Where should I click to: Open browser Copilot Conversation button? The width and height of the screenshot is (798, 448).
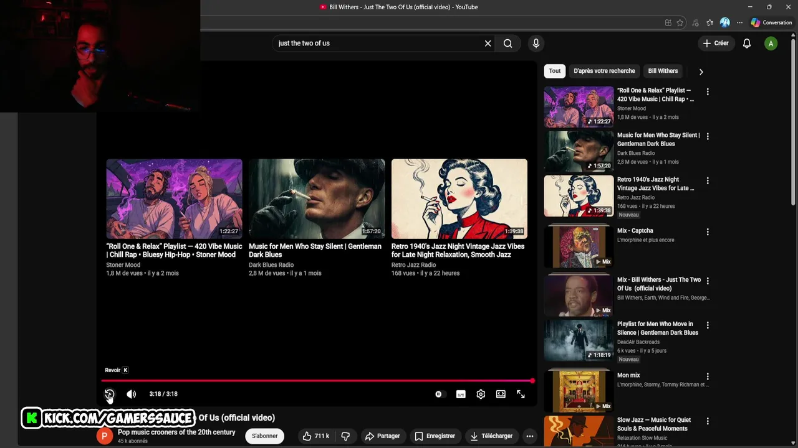click(771, 22)
